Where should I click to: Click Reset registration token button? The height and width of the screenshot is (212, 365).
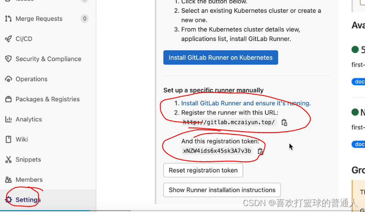tap(203, 170)
